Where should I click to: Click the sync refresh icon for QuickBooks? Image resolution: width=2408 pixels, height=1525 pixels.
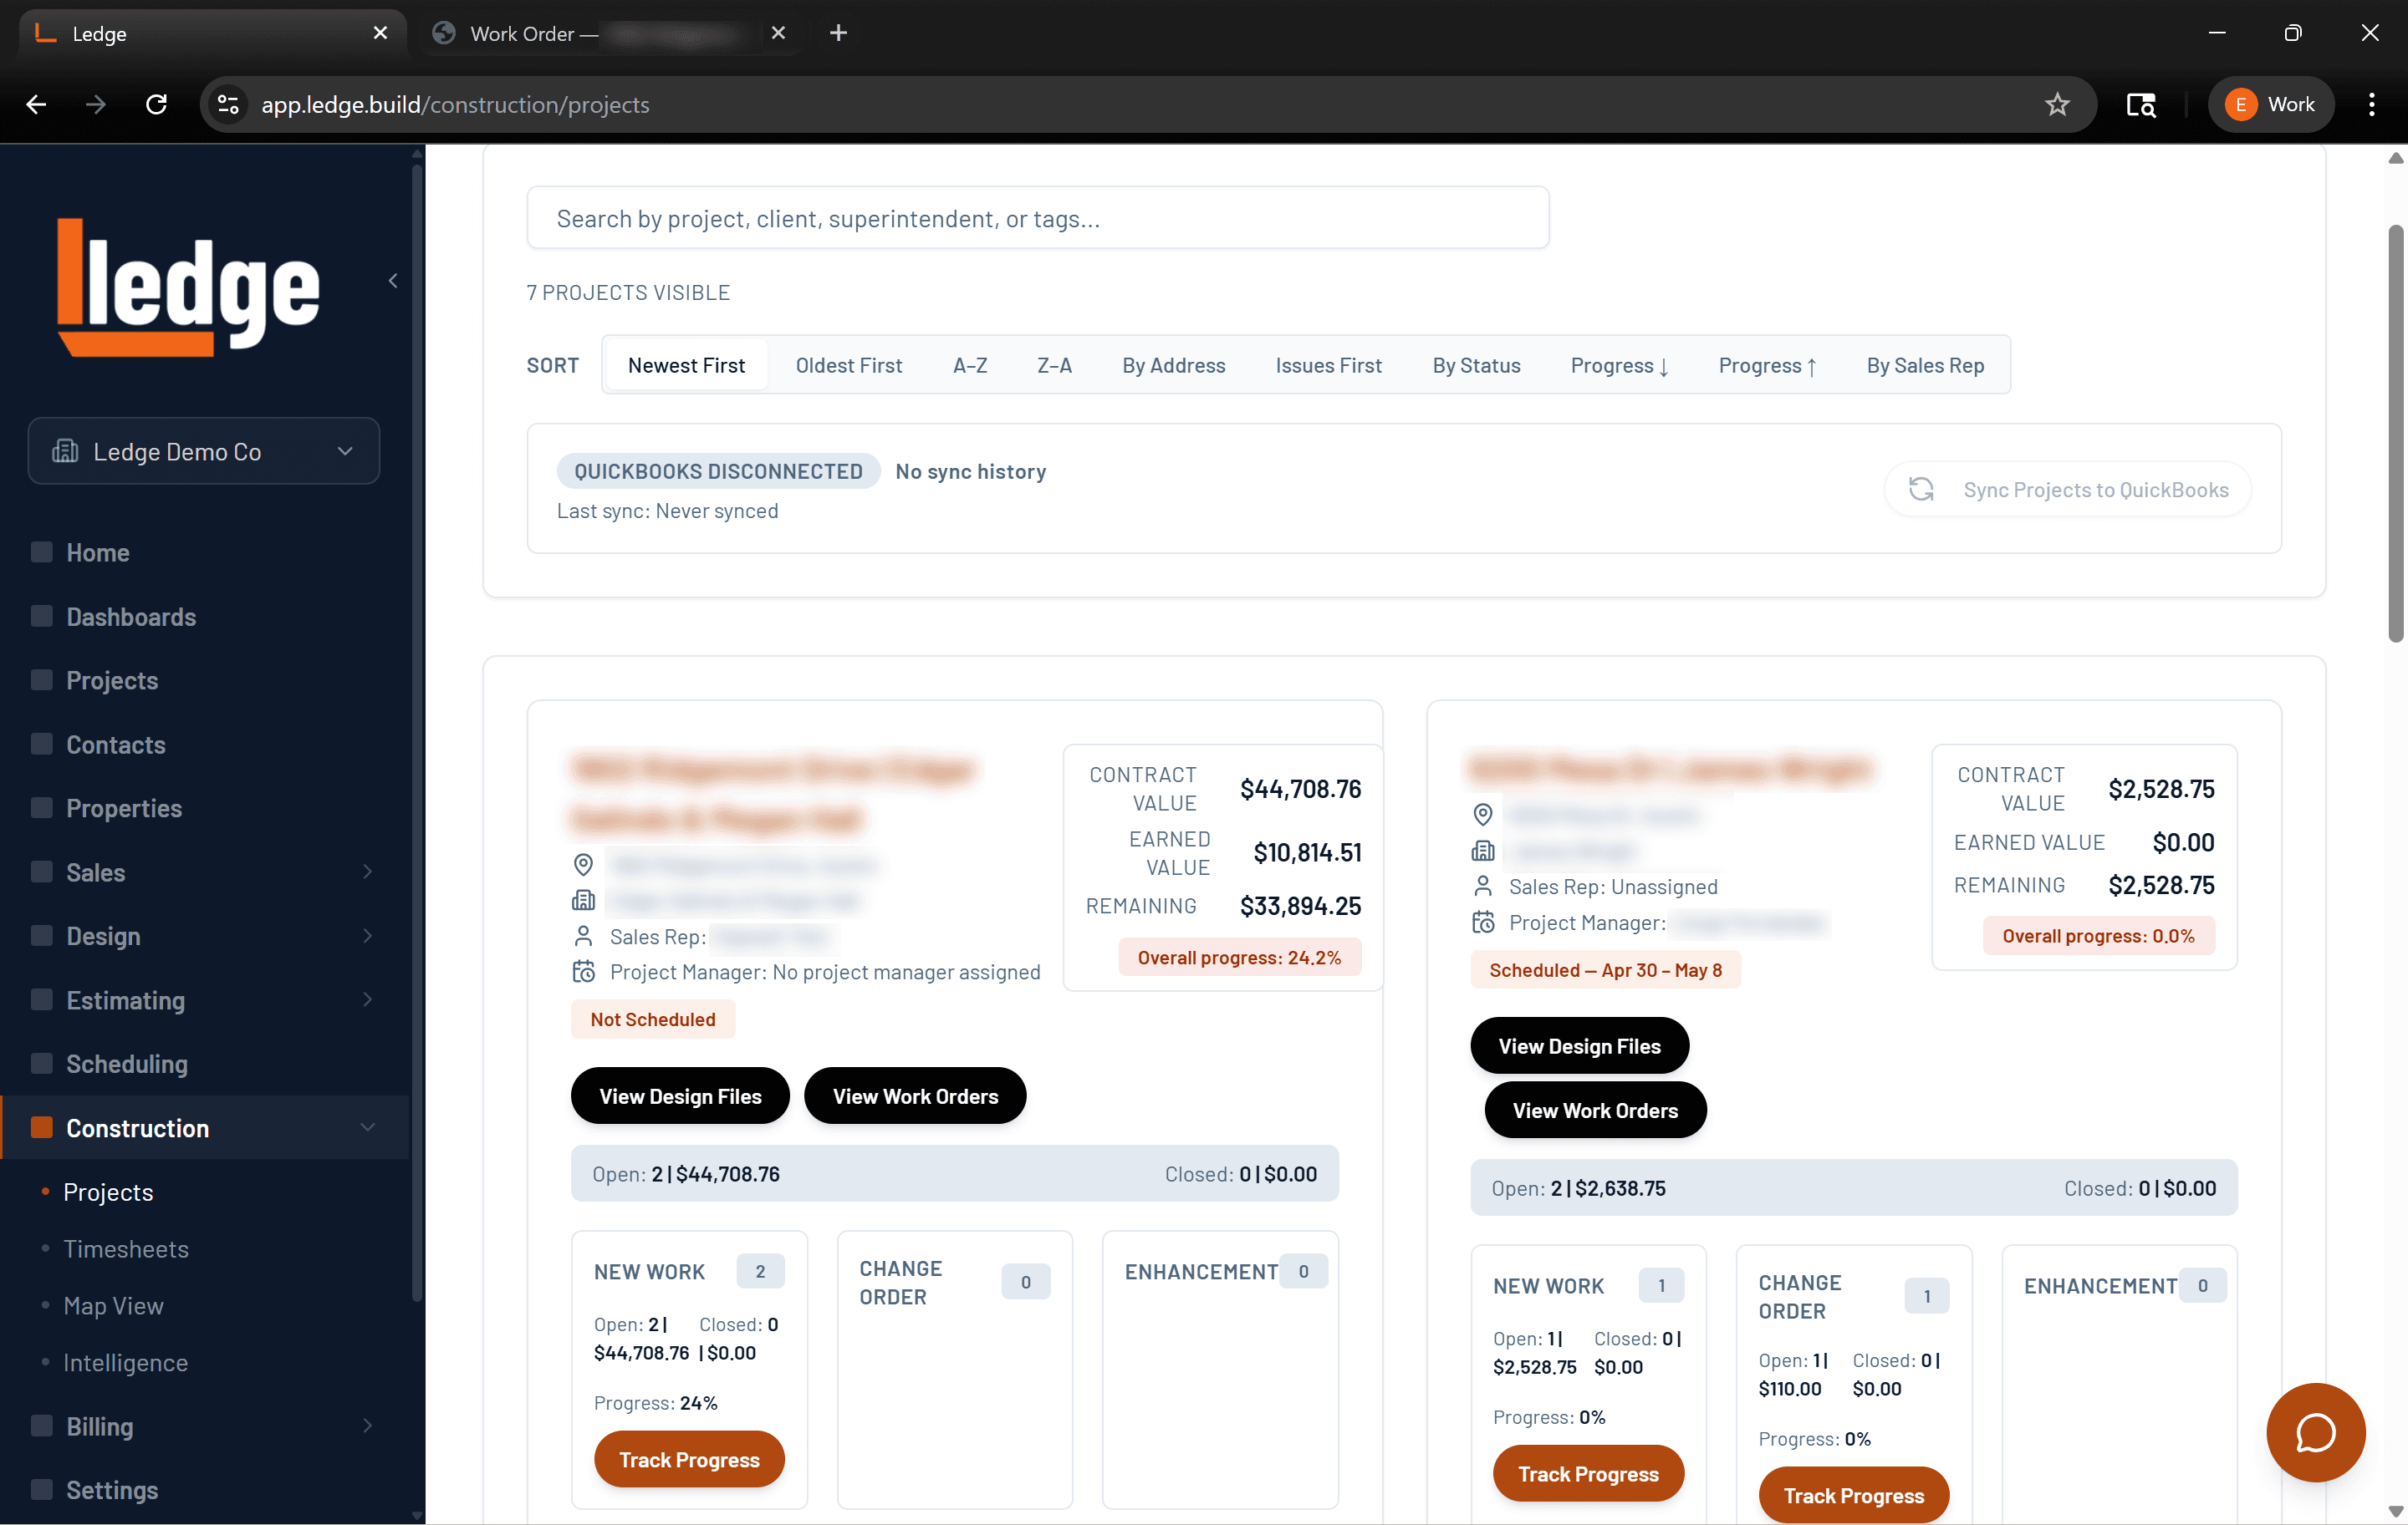coord(1921,489)
